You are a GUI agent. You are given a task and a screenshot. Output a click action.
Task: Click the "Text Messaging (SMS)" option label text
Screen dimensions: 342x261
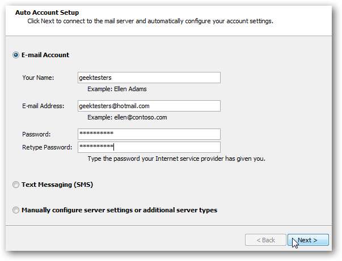coord(57,185)
